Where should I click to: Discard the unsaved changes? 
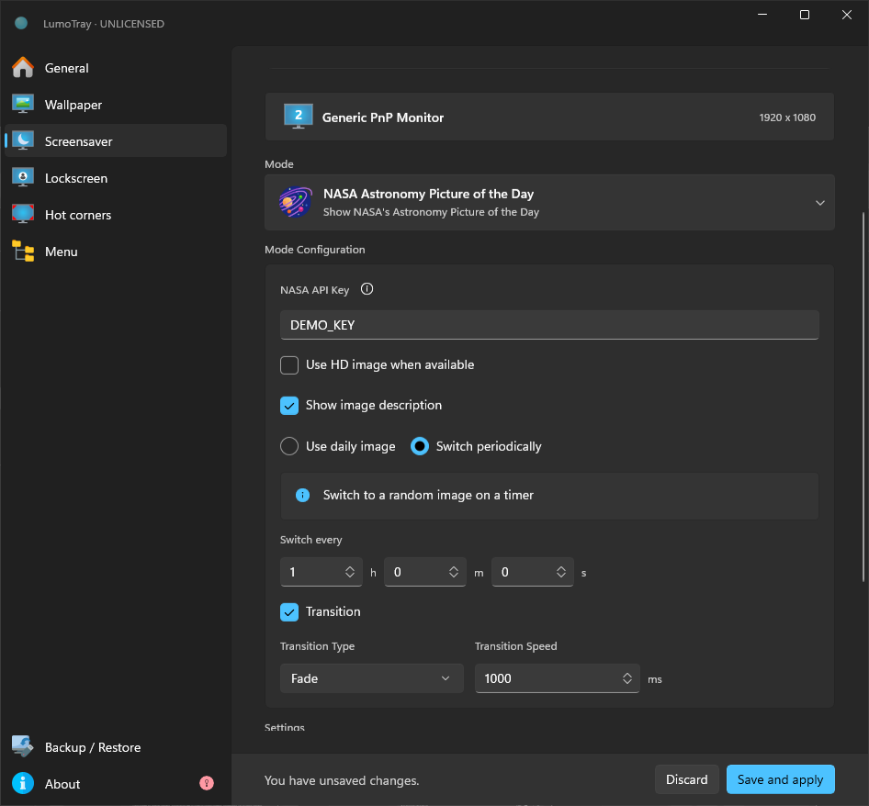pos(687,779)
